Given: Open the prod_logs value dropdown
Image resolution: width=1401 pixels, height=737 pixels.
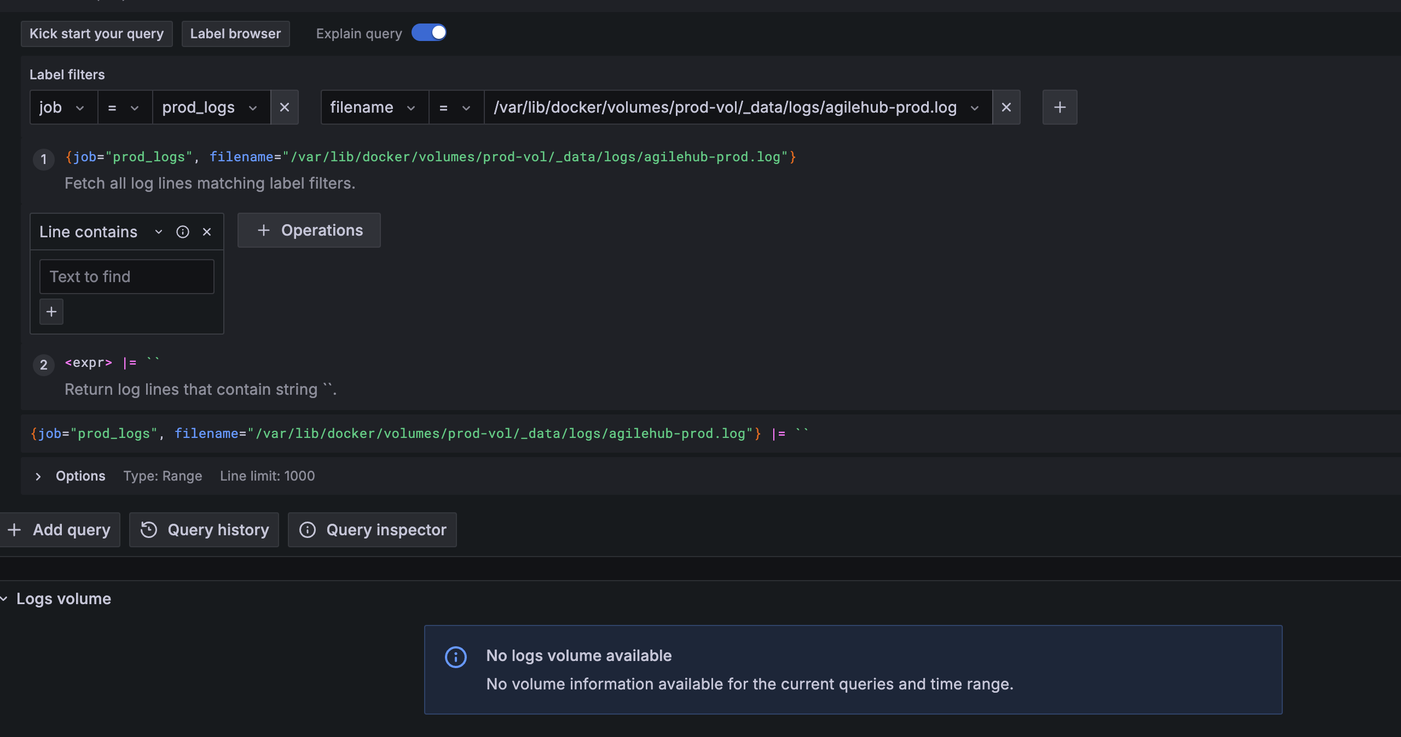Looking at the screenshot, I should pos(210,108).
